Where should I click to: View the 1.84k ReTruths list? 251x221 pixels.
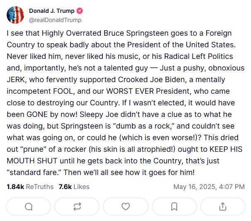[x=30, y=187]
